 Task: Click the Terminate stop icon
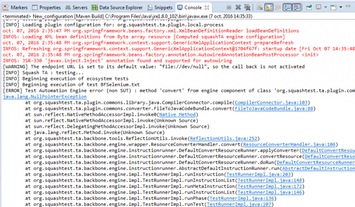click(x=229, y=7)
